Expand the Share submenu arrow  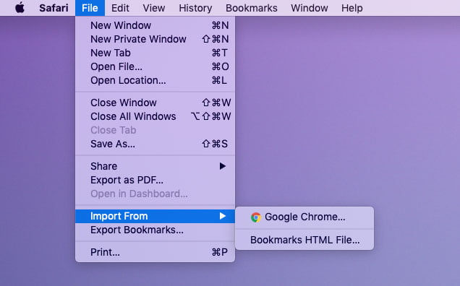(x=223, y=166)
